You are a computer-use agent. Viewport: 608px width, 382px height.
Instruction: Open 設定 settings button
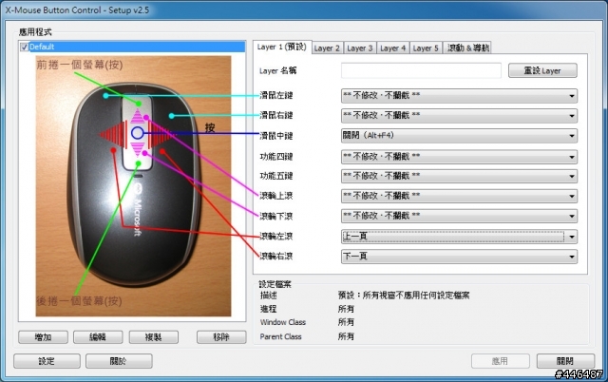tap(47, 361)
